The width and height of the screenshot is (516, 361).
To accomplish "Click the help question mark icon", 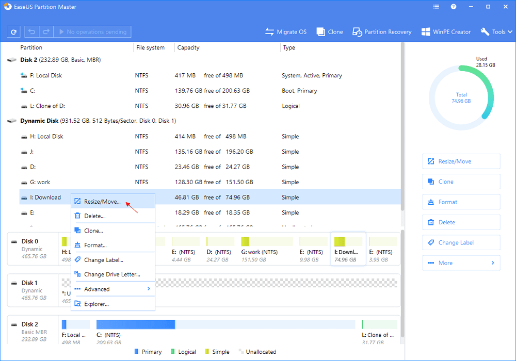I will pyautogui.click(x=454, y=7).
